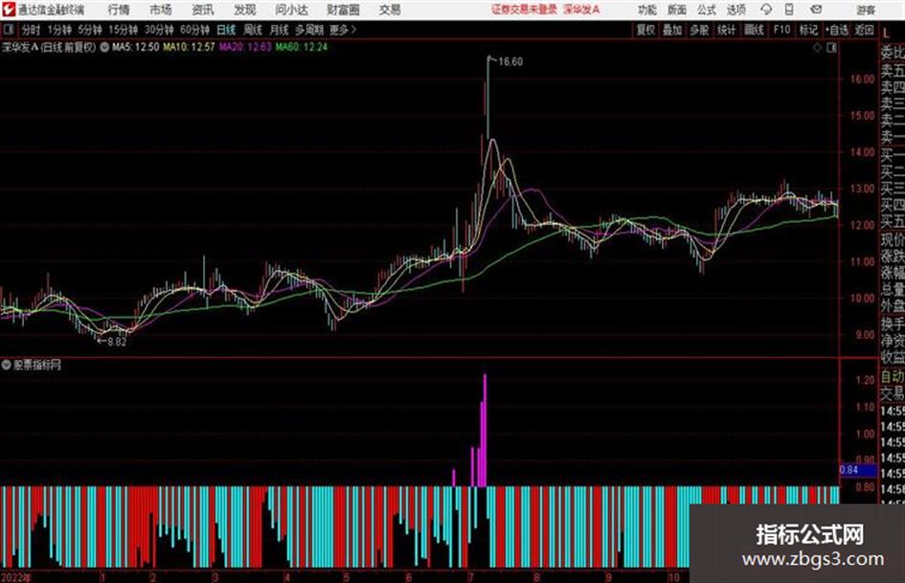The image size is (905, 583).
Task: Click the 游客 user account label
Action: coord(866,10)
